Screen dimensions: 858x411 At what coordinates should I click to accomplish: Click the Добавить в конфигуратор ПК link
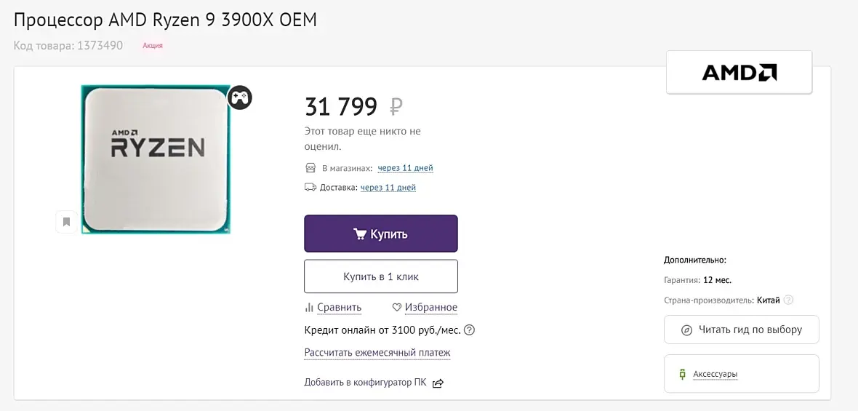click(x=365, y=383)
